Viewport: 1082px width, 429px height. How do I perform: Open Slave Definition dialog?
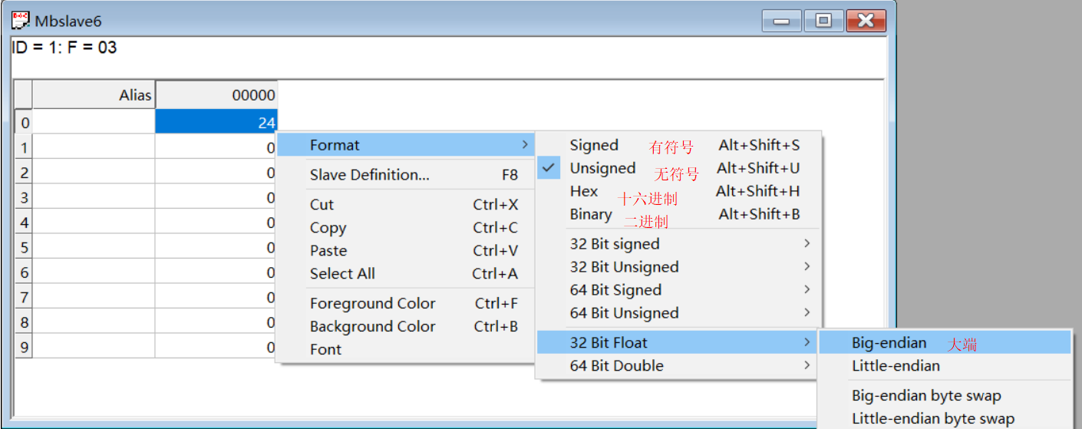click(x=369, y=175)
